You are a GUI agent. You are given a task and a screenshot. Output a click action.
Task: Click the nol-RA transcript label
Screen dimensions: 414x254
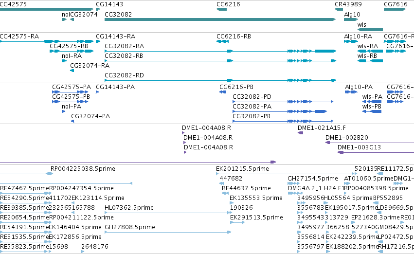[x=72, y=56]
